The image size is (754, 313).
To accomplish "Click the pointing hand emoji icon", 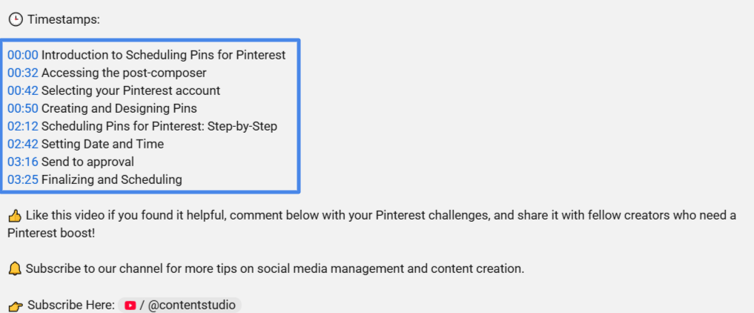I will point(16,306).
